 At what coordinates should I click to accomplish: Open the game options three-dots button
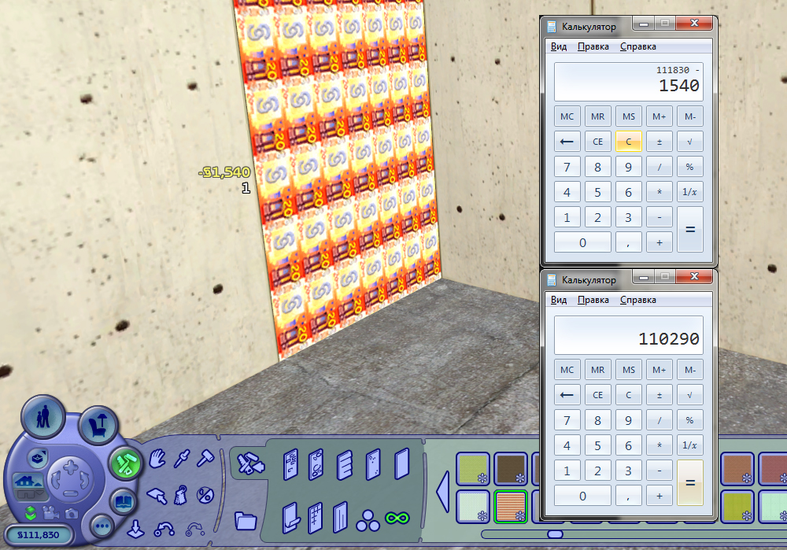coord(102,526)
